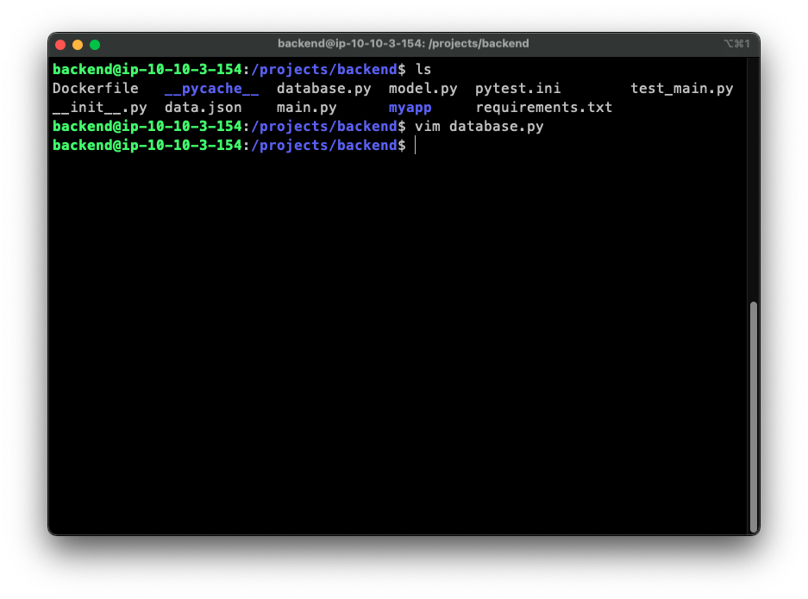Click the word vim in the entered command

pos(427,127)
